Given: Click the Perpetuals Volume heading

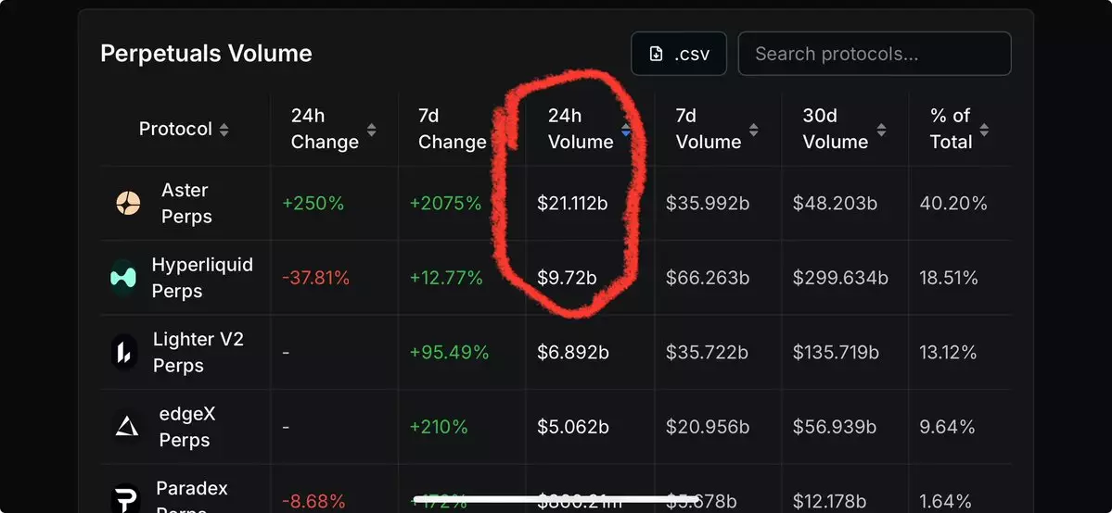Looking at the screenshot, I should tap(206, 54).
